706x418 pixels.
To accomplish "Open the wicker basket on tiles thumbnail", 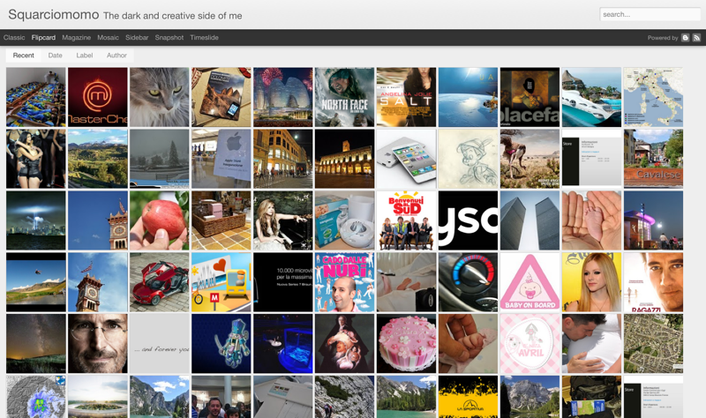I will tap(222, 220).
